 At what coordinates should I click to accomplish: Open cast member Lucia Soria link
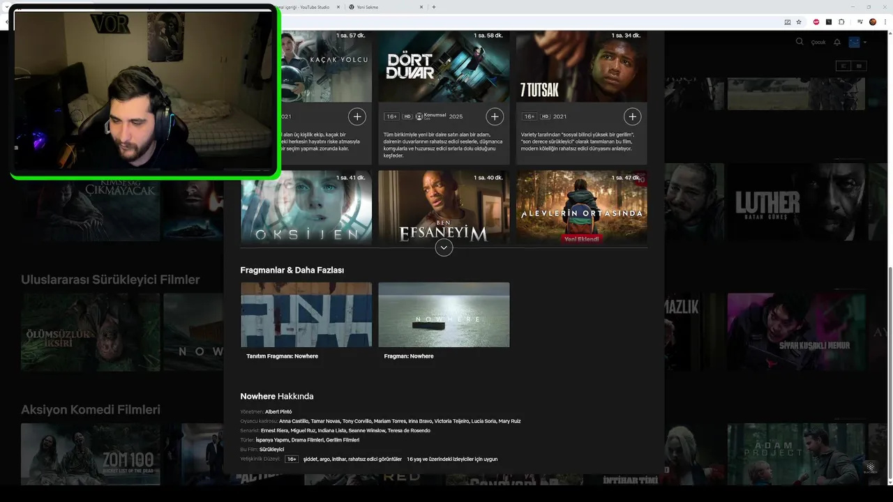click(484, 421)
